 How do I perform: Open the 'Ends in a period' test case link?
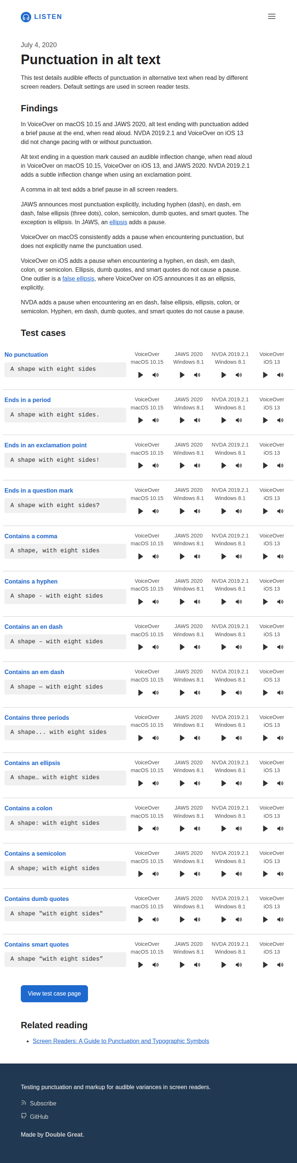[27, 400]
